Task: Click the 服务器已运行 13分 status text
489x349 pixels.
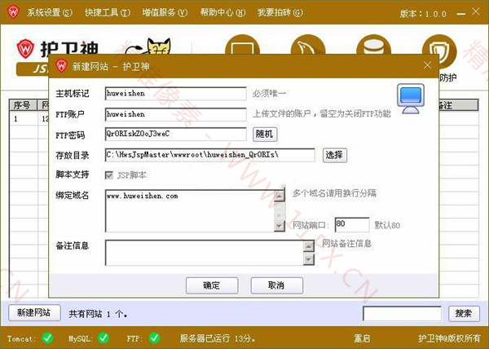Action: click(218, 338)
